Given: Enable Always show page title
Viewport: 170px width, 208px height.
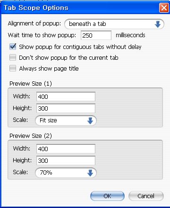Looking at the screenshot, I should [x=13, y=68].
